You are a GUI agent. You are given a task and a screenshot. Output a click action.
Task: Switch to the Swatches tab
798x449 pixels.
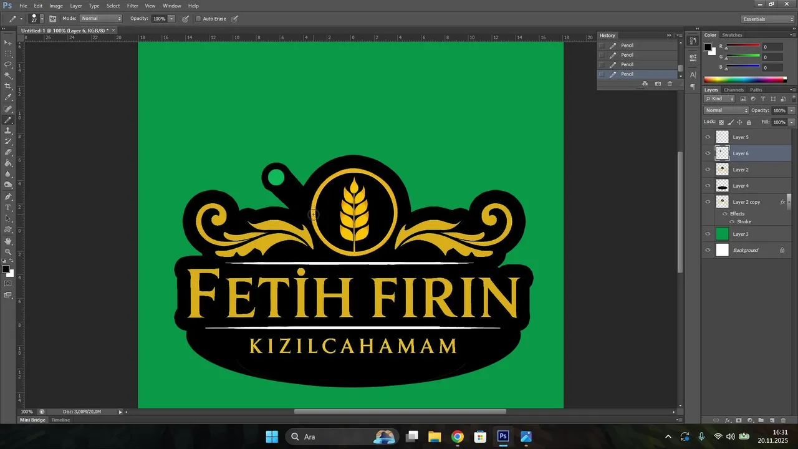coord(733,35)
